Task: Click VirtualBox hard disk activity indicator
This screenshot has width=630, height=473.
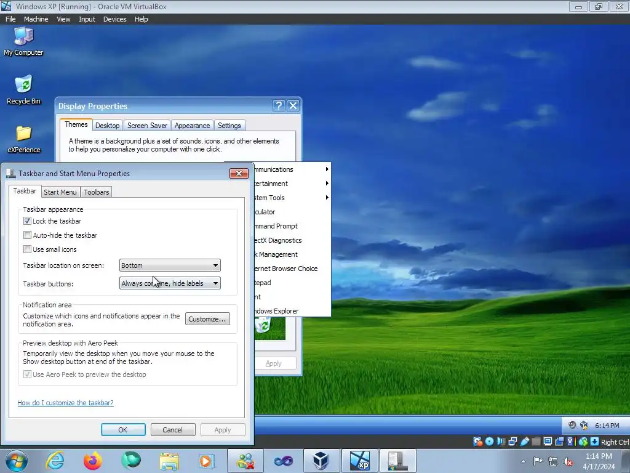Action: click(478, 442)
